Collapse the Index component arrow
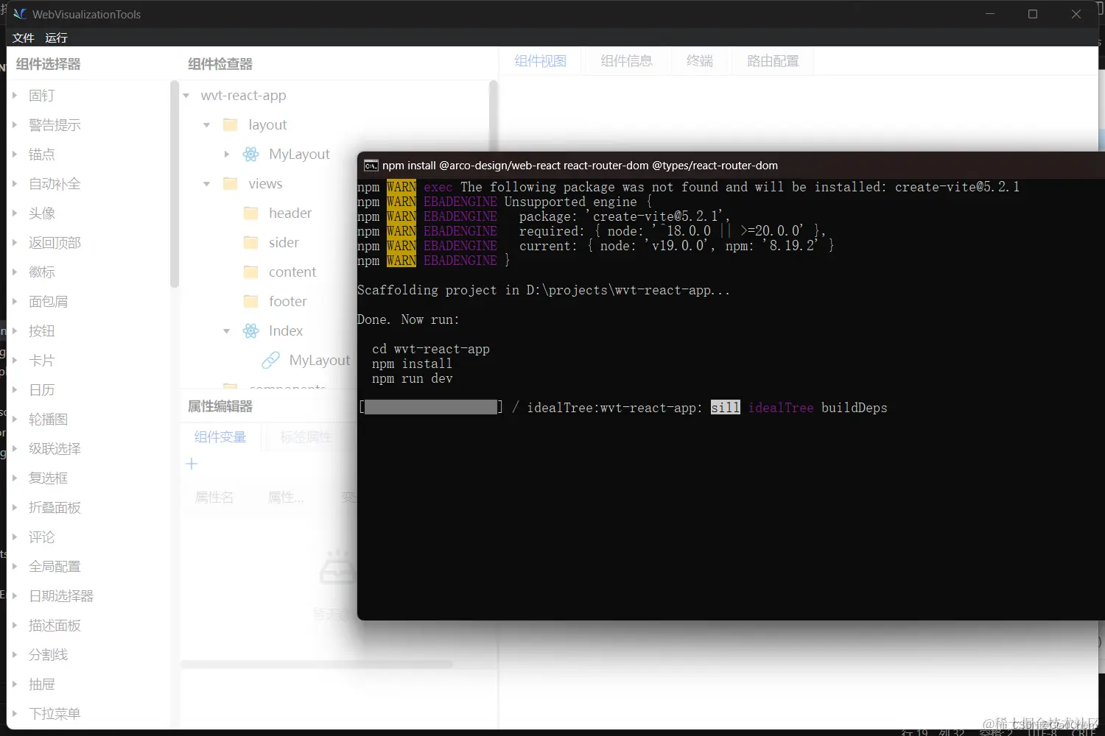The width and height of the screenshot is (1105, 736). pyautogui.click(x=227, y=331)
